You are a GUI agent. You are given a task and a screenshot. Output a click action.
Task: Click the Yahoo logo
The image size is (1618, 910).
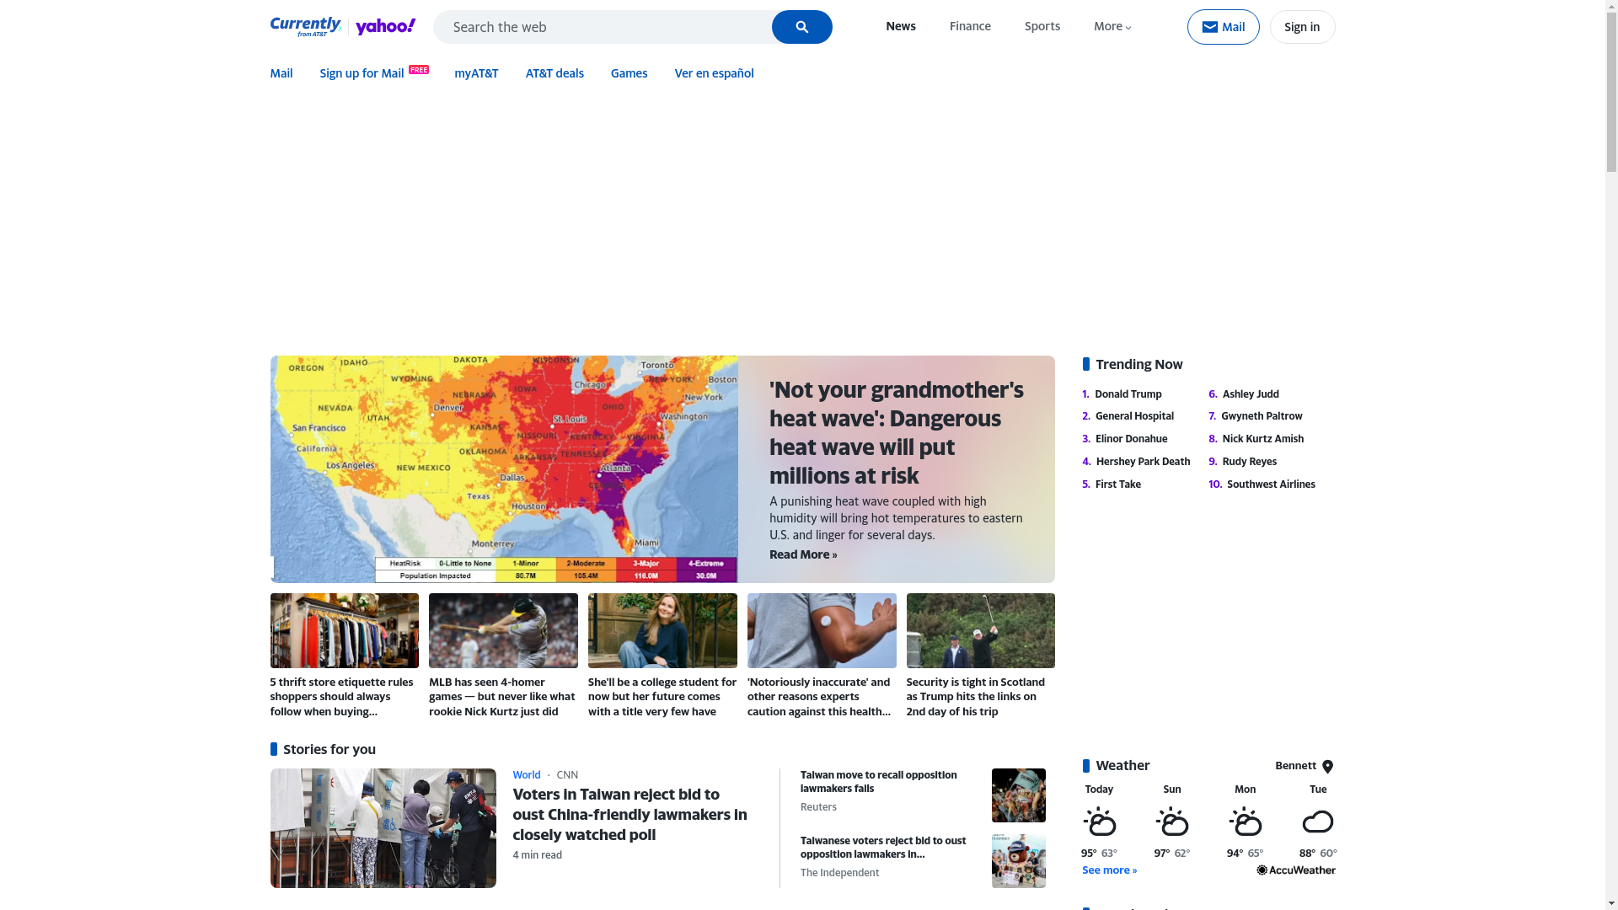(386, 27)
